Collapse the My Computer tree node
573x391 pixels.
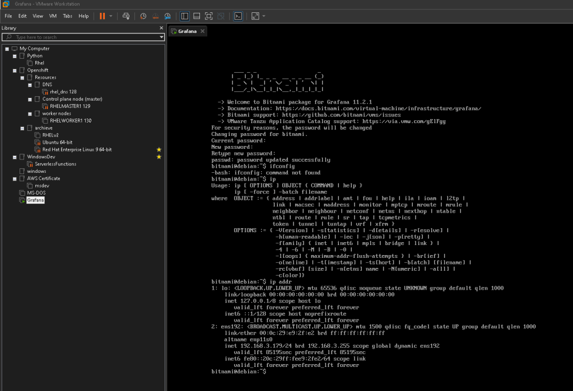(x=7, y=49)
